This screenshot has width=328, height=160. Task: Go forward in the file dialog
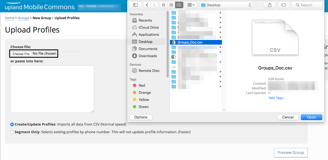click(x=154, y=5)
